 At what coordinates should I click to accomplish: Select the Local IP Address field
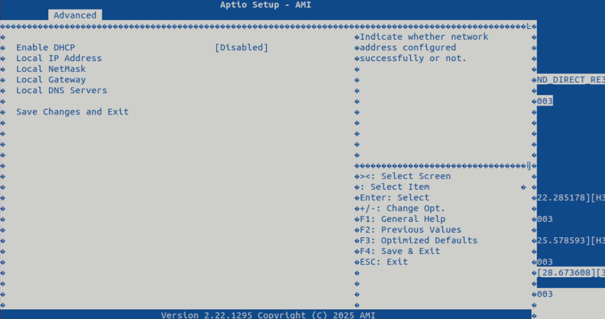[x=59, y=59]
